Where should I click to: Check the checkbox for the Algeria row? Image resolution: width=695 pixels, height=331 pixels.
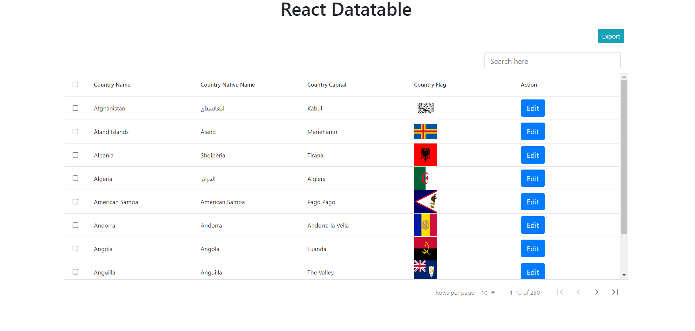click(x=75, y=178)
